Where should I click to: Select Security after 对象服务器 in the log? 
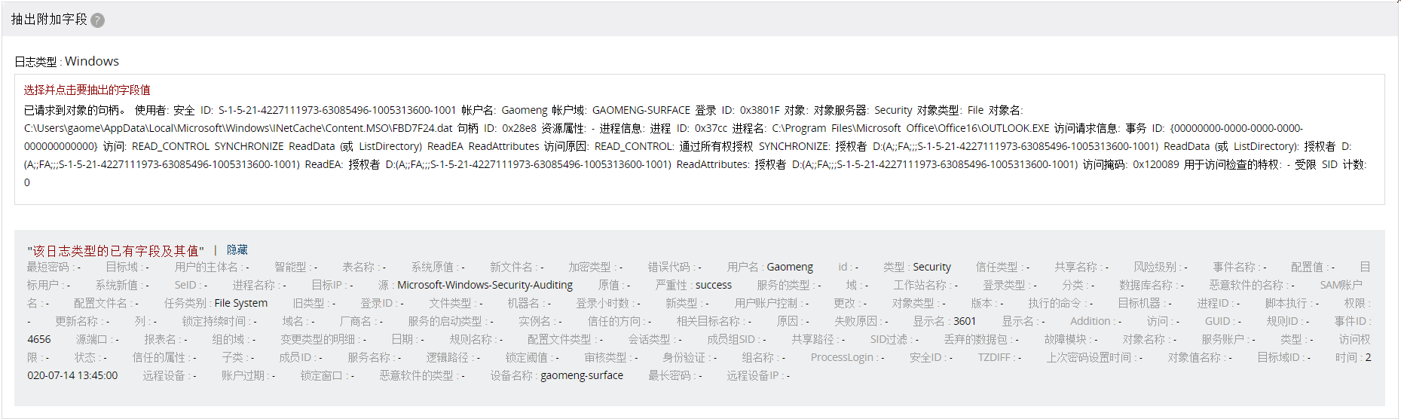[892, 110]
